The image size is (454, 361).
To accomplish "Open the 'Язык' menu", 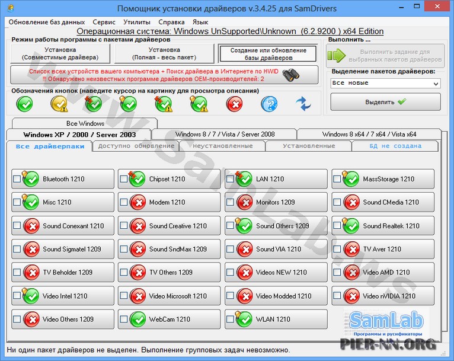I will pos(200,22).
